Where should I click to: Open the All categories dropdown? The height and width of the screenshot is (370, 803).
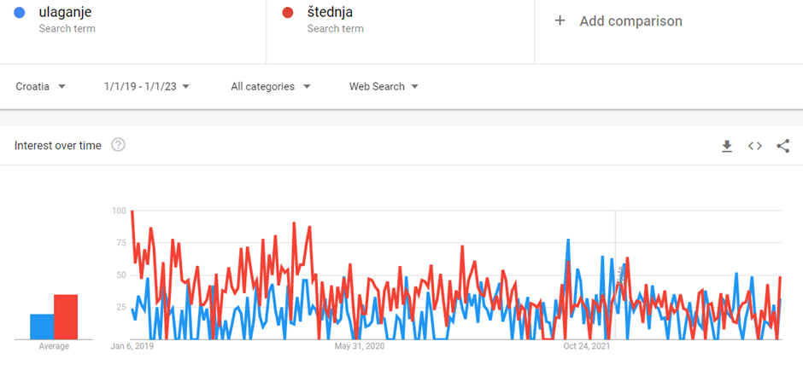271,86
